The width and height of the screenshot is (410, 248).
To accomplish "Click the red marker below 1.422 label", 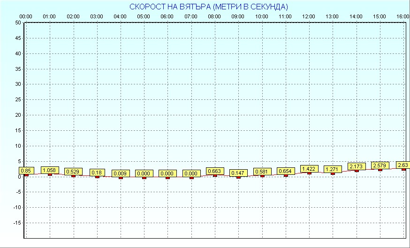I will pos(309,173).
